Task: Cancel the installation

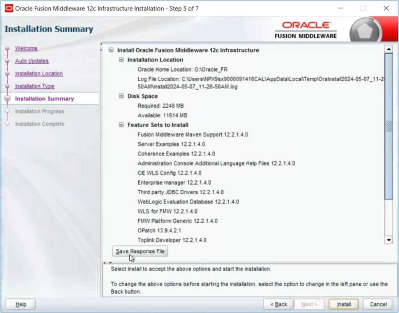Action: [378, 304]
